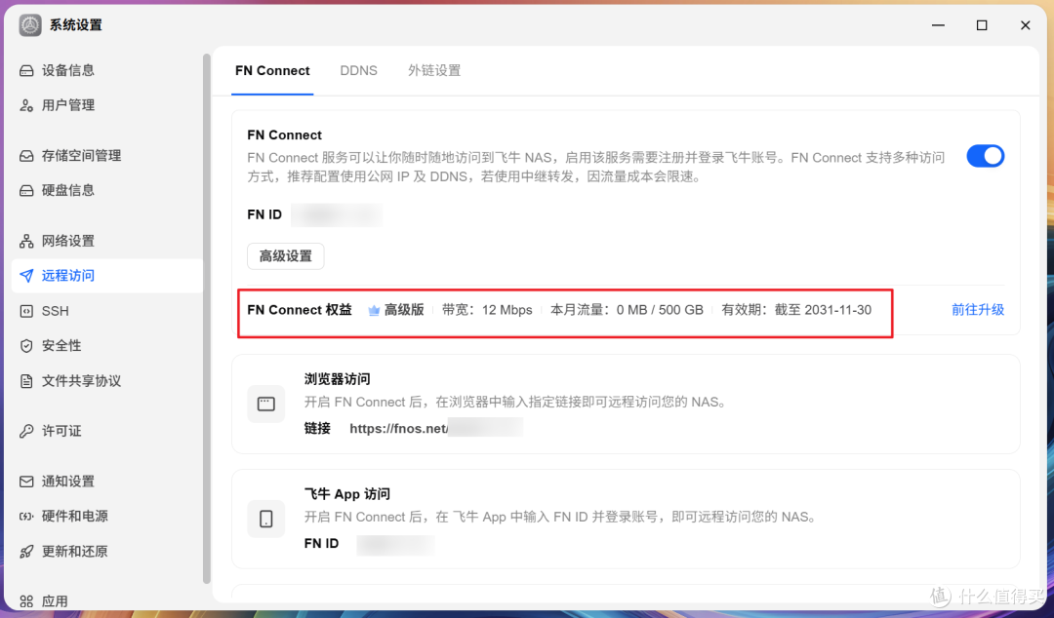Click the 高级版 plan label
Viewport: 1054px width, 618px height.
pyautogui.click(x=404, y=310)
